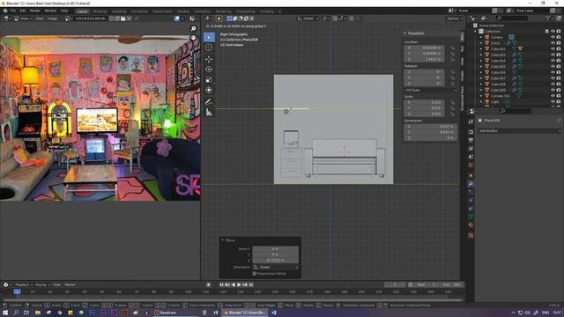Image resolution: width=564 pixels, height=317 pixels.
Task: Click the image editor pan hand icon
Action: 194,37
